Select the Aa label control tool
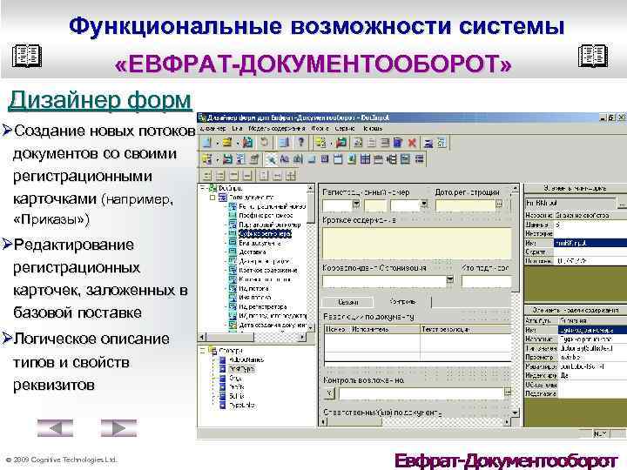627x470 pixels. click(284, 159)
